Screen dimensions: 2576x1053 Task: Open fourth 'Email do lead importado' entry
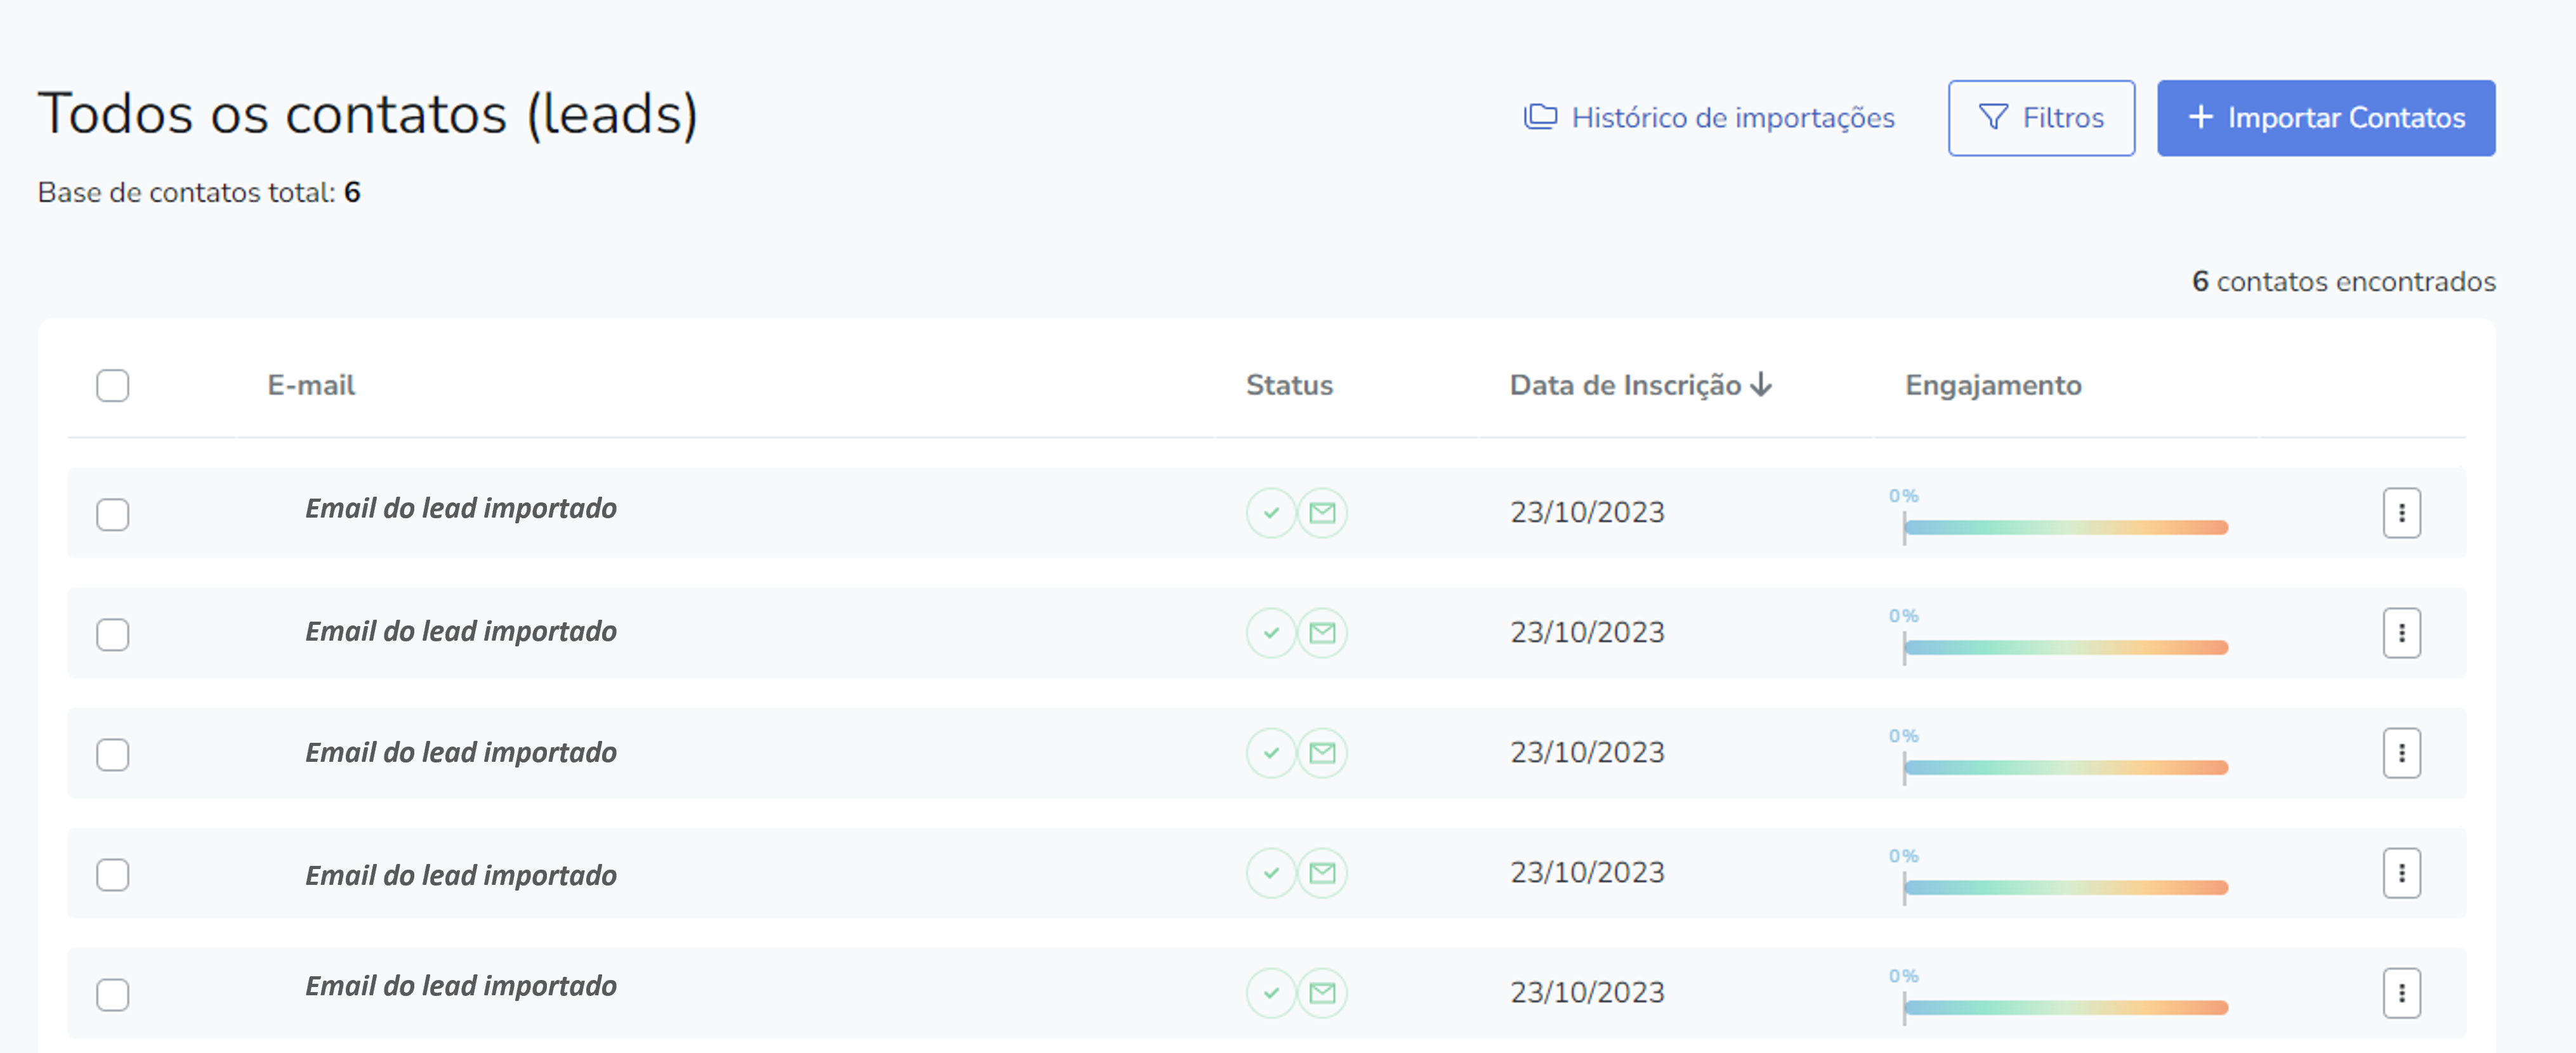pos(461,876)
